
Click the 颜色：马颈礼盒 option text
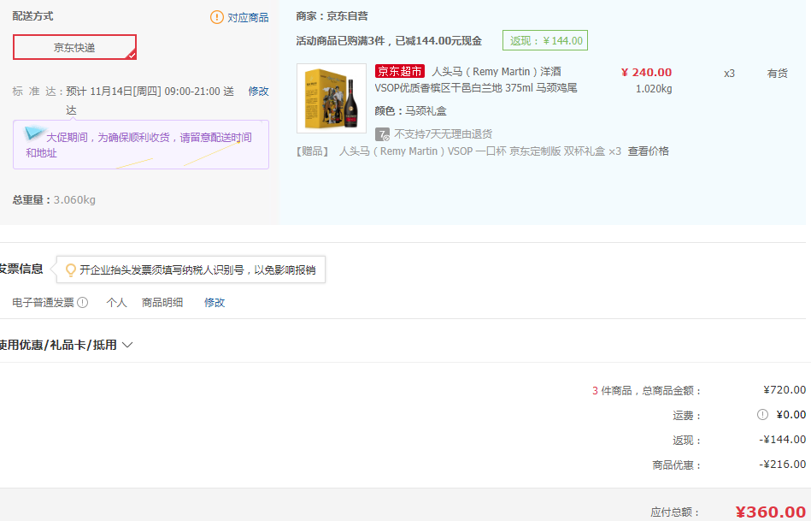coord(411,111)
